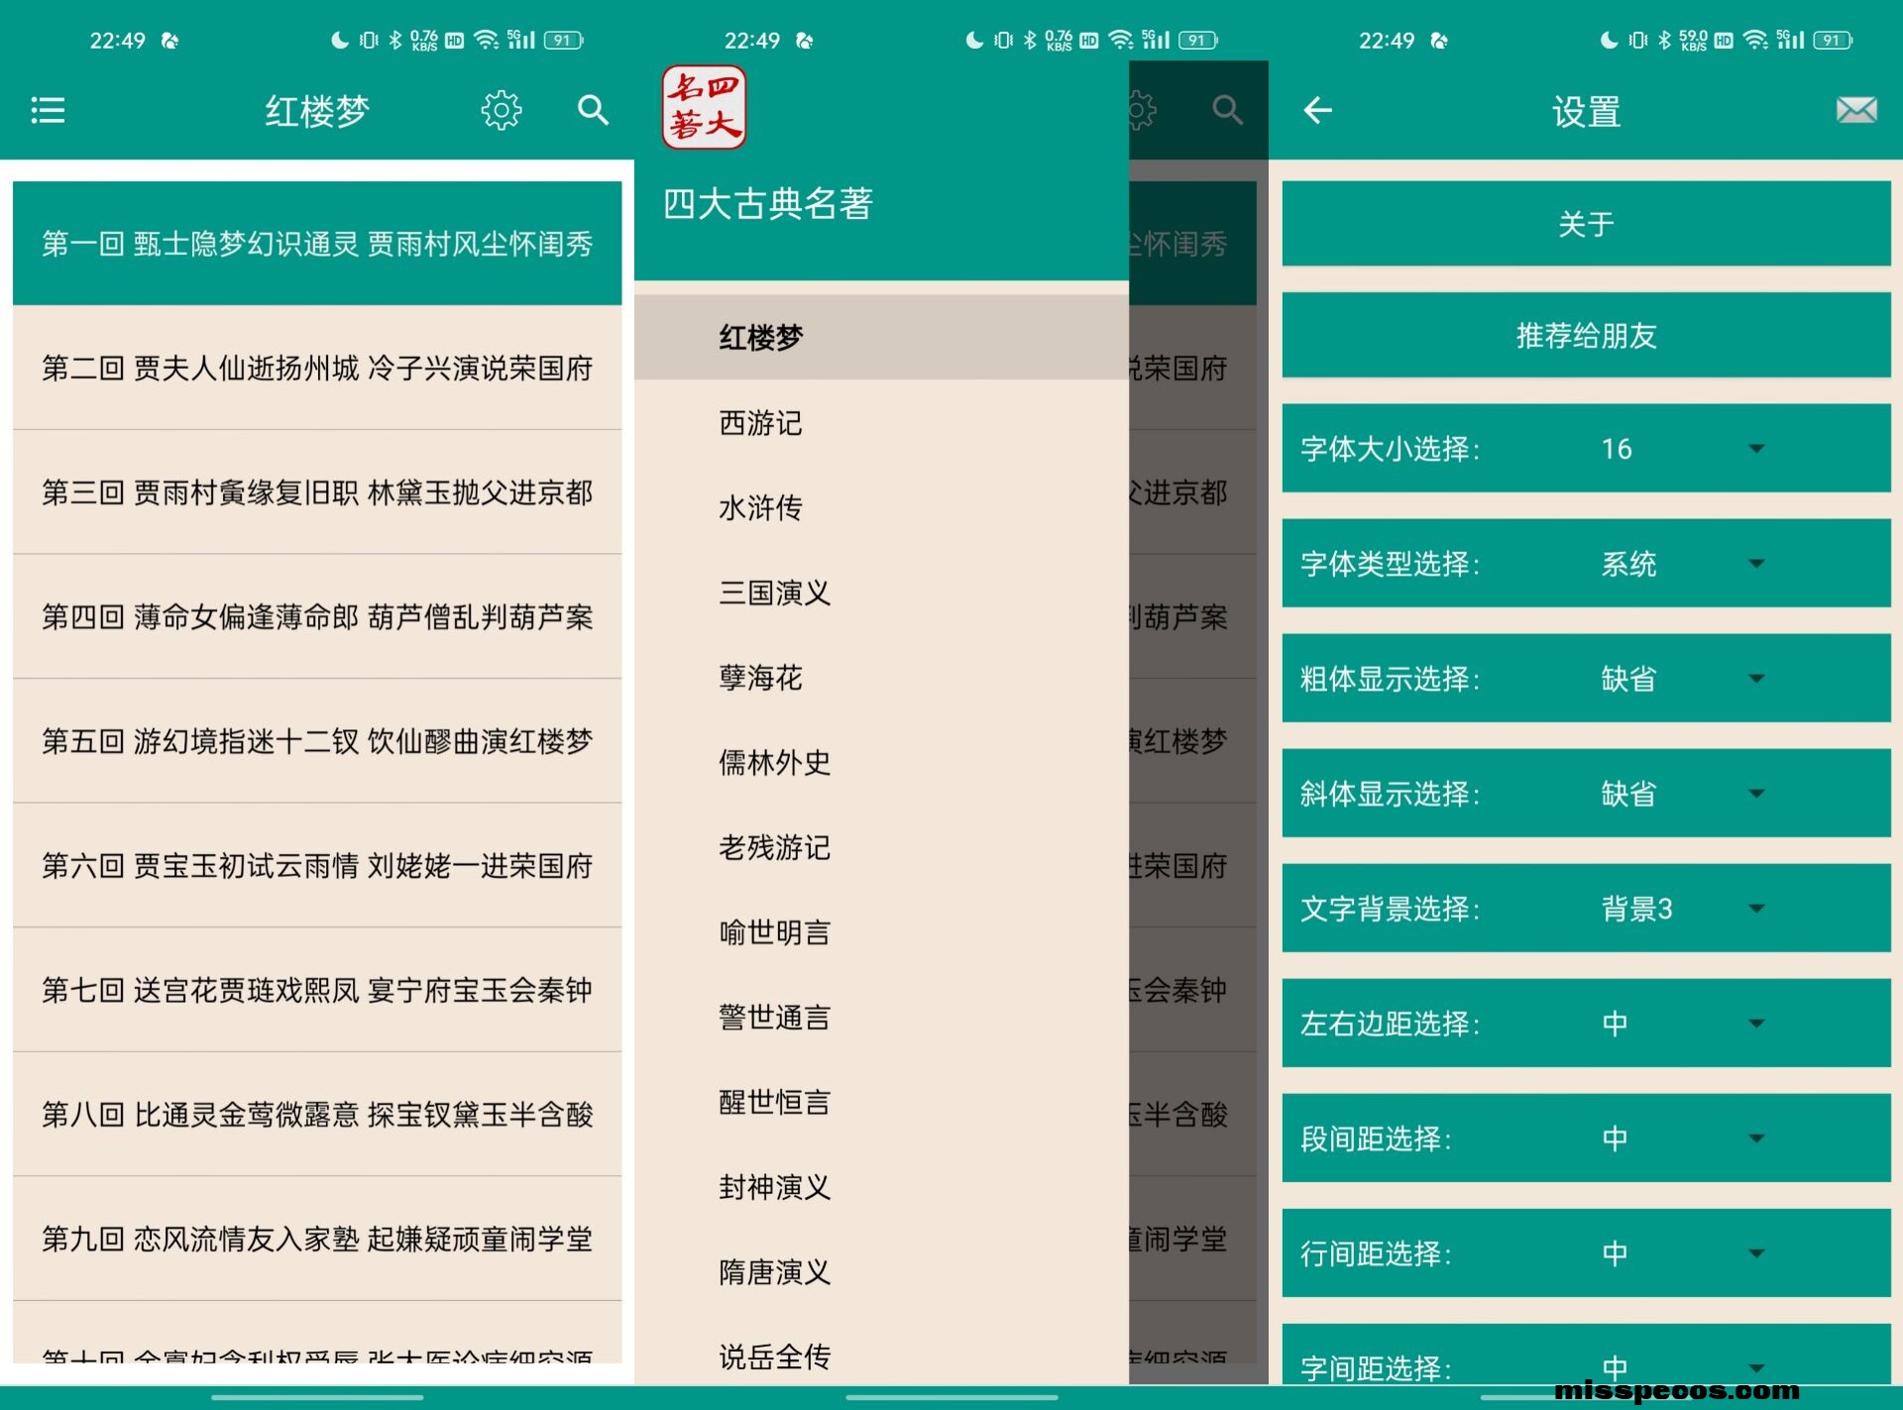Image resolution: width=1903 pixels, height=1410 pixels.
Task: Tap the 红楼梦 title in top bar
Action: tap(317, 111)
